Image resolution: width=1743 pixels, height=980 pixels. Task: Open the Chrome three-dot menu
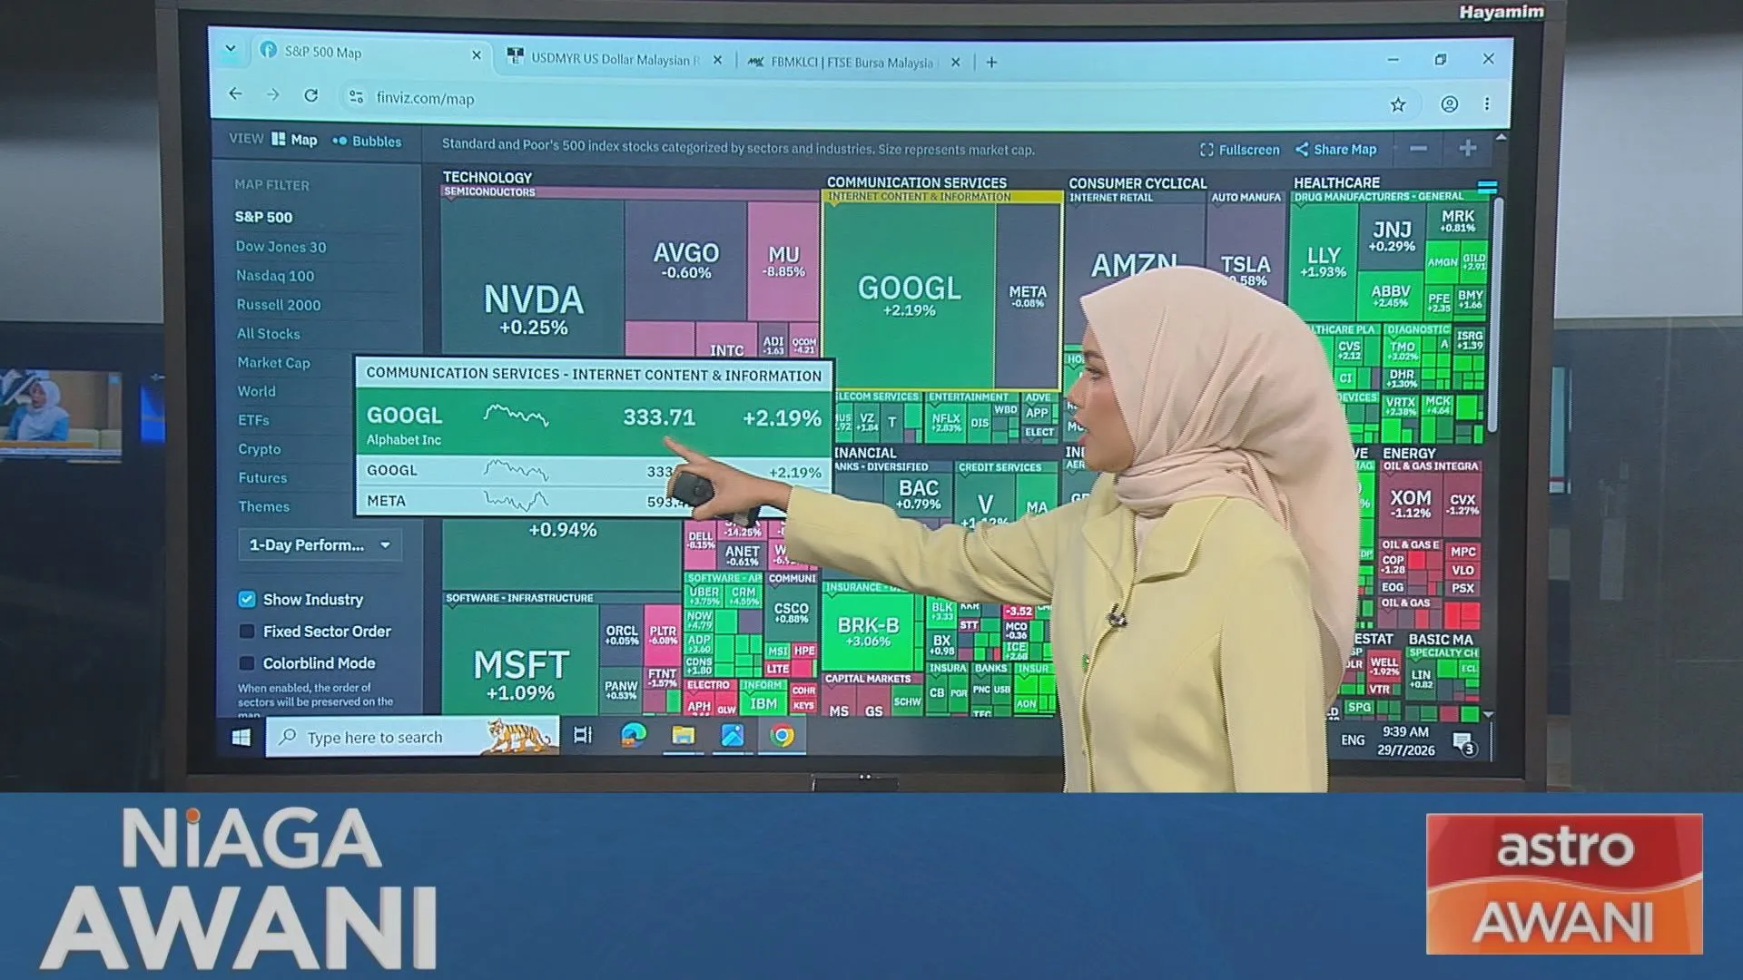[1487, 104]
